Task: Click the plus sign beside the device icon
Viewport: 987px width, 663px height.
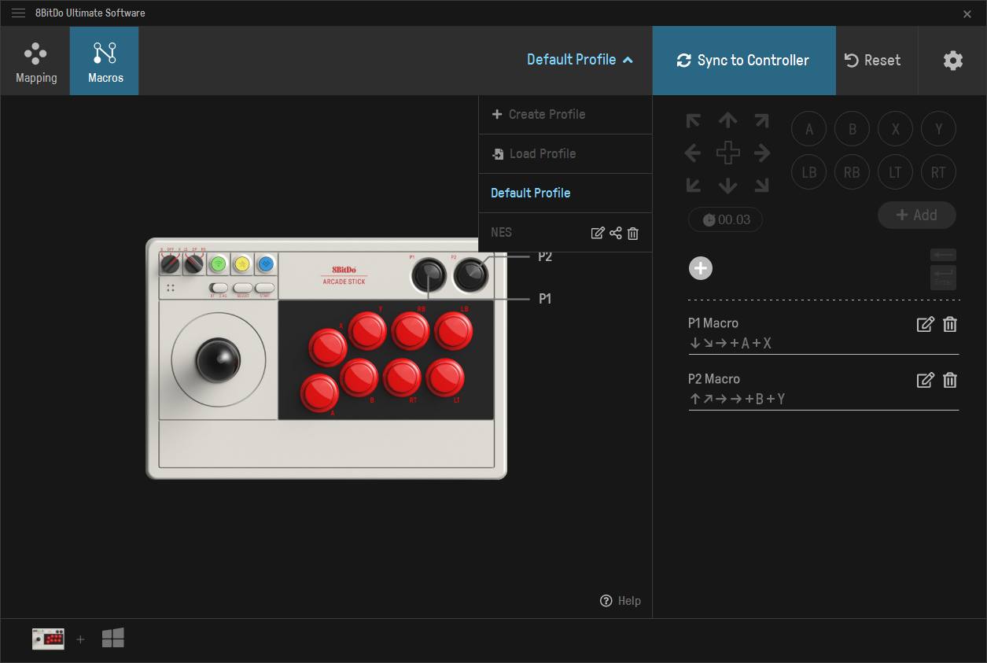Action: click(x=80, y=639)
